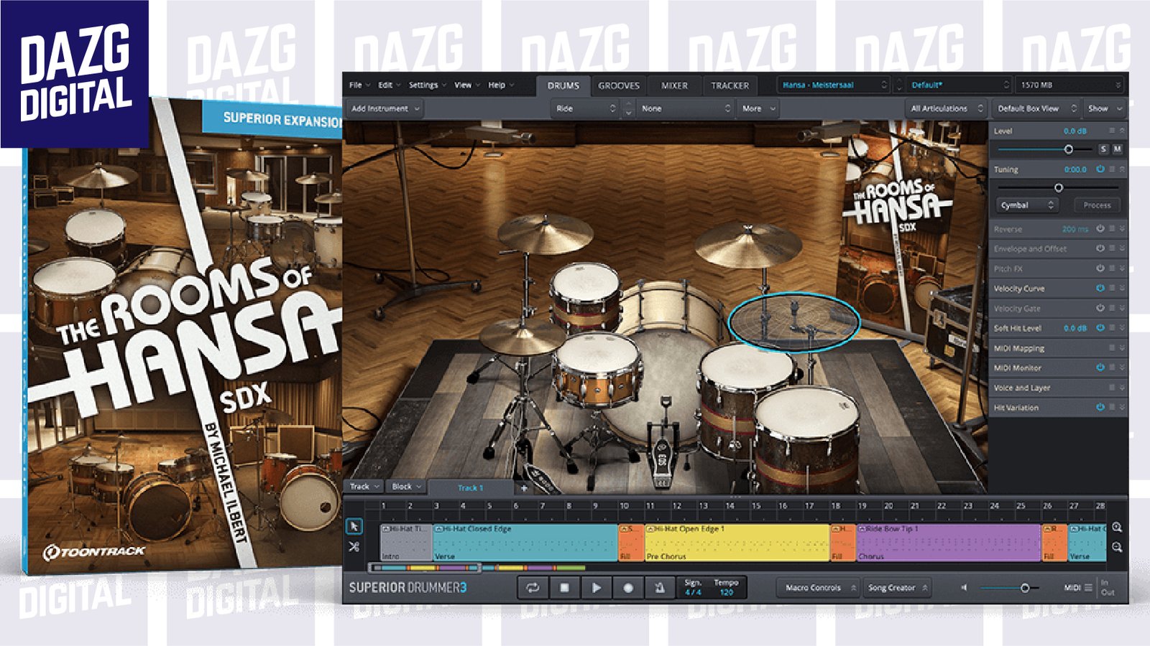Enable the Pitch FX power button
1150x646 pixels.
1100,268
